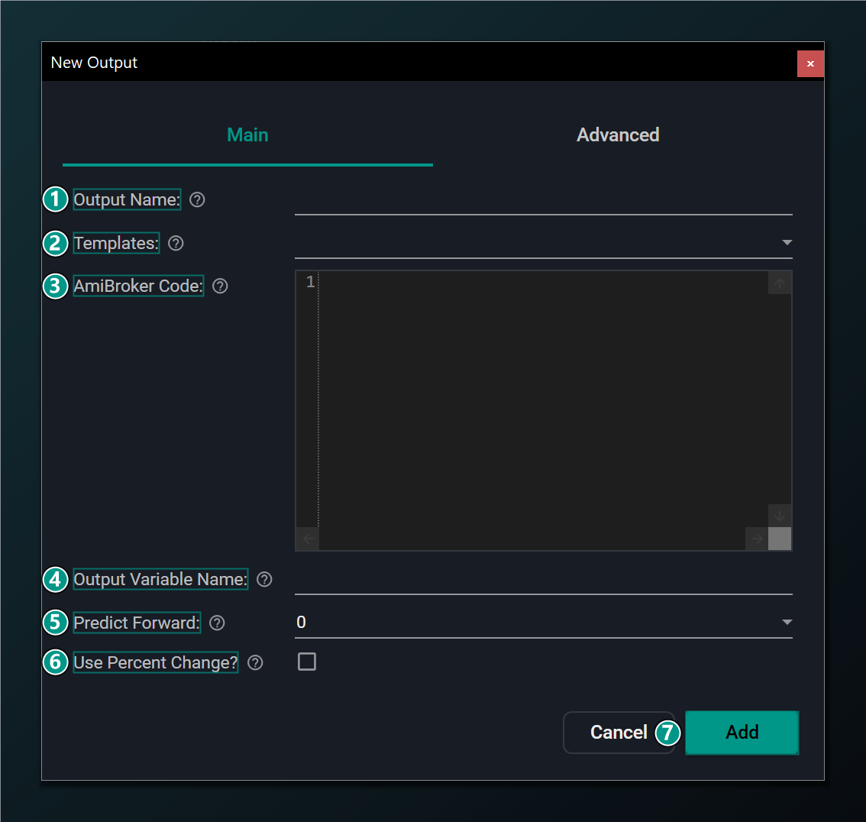Screen dimensions: 866x822
Task: View help for Use Percent Change
Action: pos(255,663)
